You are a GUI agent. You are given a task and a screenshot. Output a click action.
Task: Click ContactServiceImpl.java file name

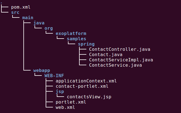(121, 60)
